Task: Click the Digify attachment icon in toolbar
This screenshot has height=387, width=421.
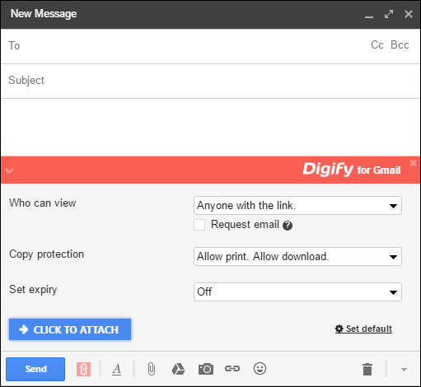Action: pyautogui.click(x=83, y=369)
